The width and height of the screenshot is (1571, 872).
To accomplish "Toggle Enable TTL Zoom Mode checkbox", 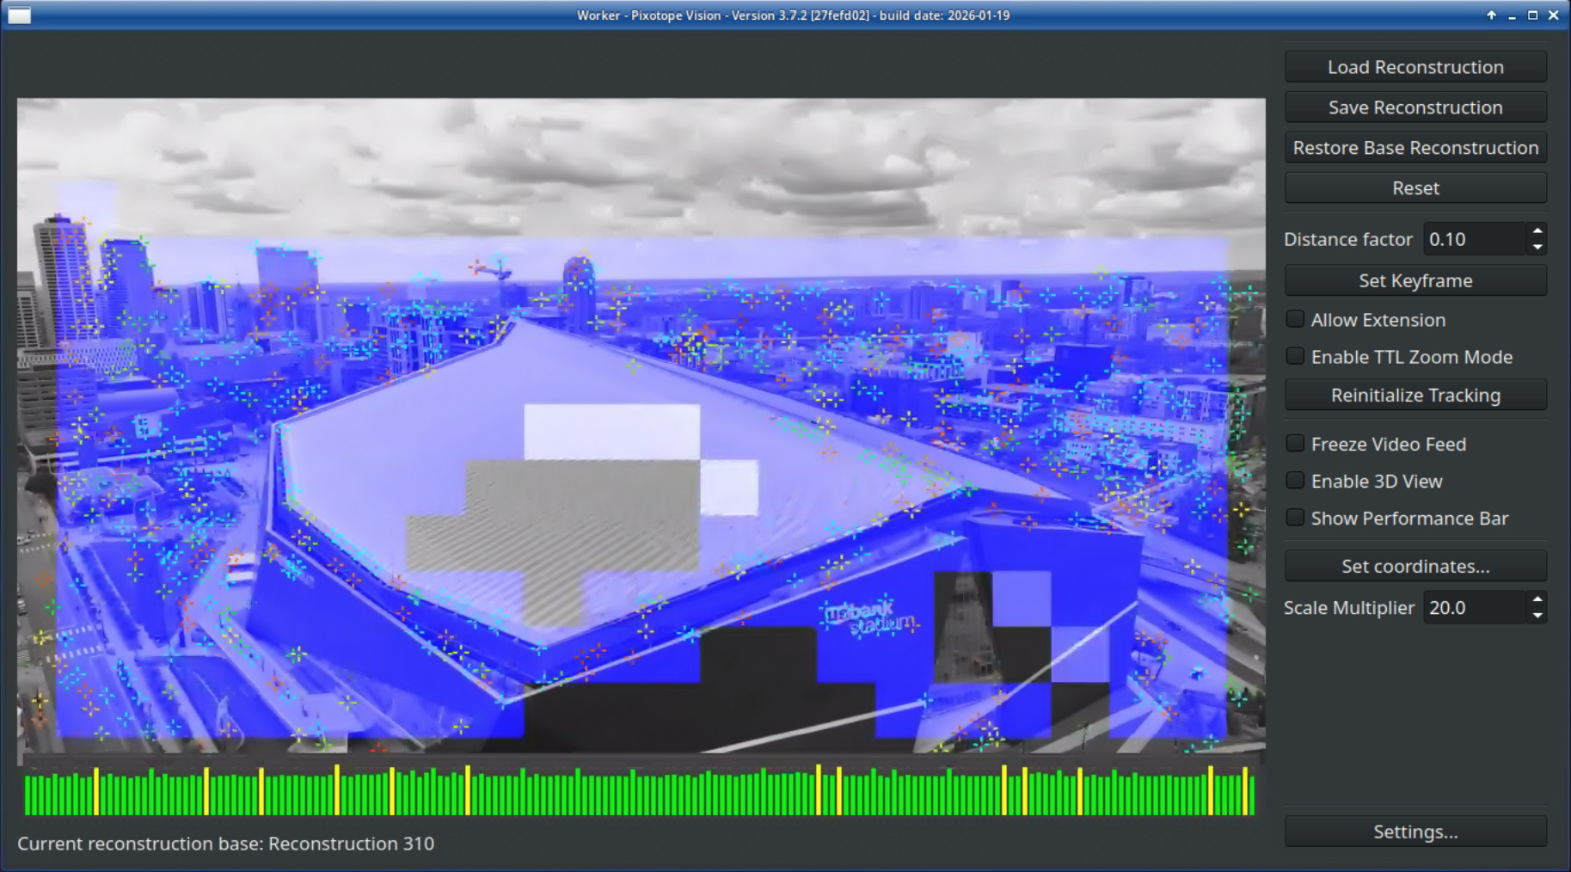I will click(x=1295, y=357).
